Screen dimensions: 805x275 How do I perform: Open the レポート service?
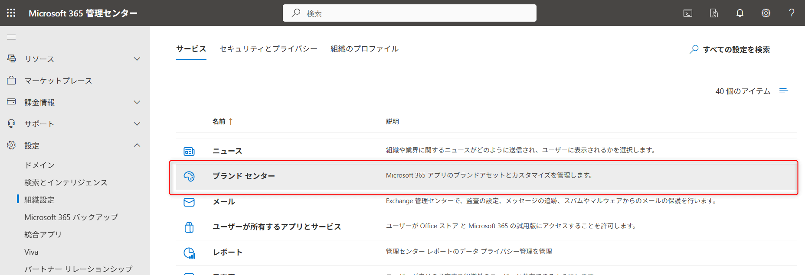(x=227, y=252)
